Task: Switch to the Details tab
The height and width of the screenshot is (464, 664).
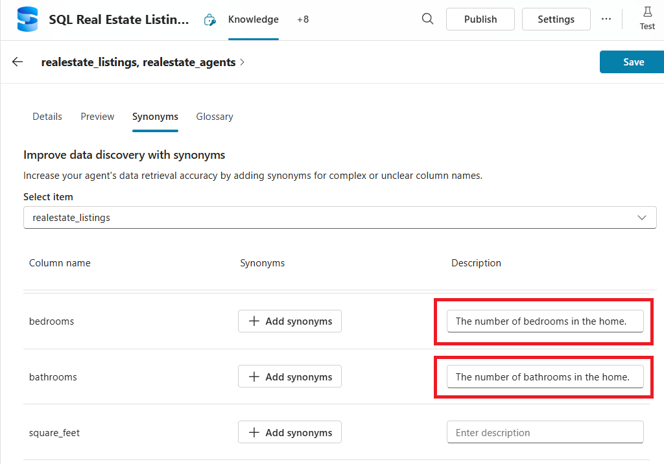Action: [x=47, y=117]
